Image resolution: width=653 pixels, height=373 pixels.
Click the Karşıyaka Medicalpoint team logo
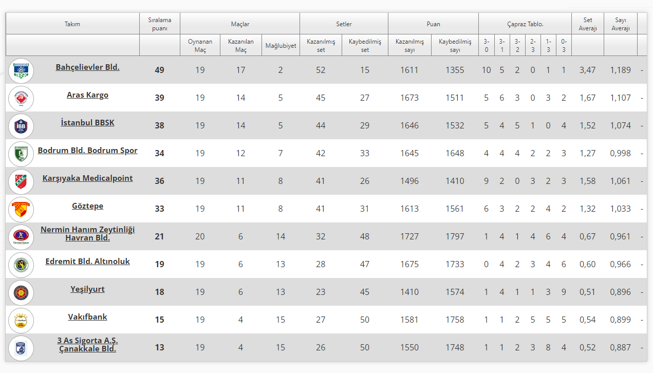tap(21, 181)
